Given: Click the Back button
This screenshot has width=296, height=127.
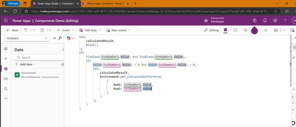Looking at the screenshot, I should point(13,30).
